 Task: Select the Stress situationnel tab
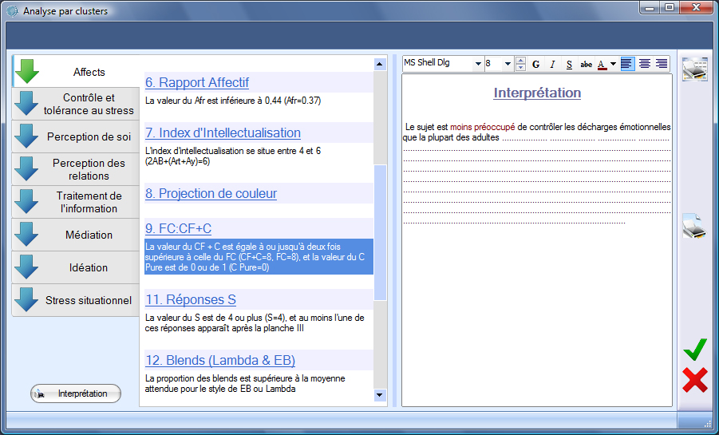pyautogui.click(x=76, y=300)
